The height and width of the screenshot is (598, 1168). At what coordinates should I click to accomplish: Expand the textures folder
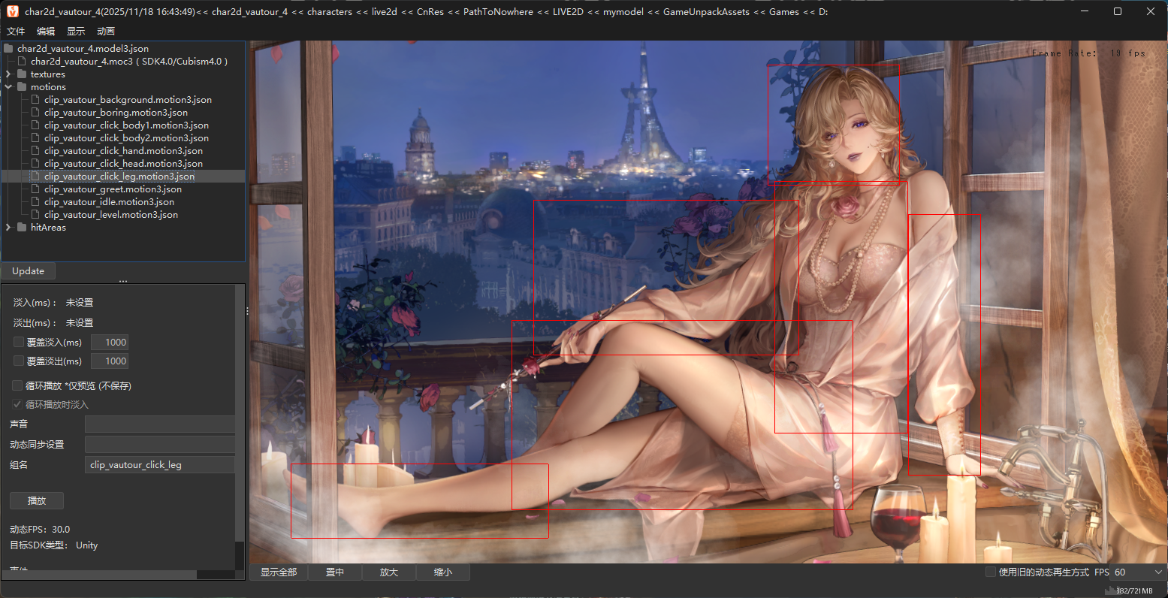pos(8,74)
